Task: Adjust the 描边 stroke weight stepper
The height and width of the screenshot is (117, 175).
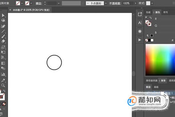Action: pos(45,3)
